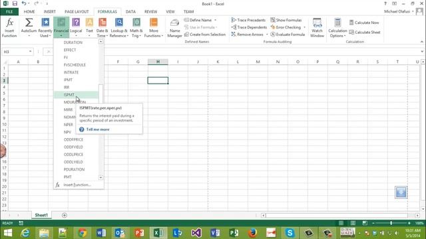This screenshot has width=426, height=239.
Task: Click Remove Arrows
Action: coord(247,35)
